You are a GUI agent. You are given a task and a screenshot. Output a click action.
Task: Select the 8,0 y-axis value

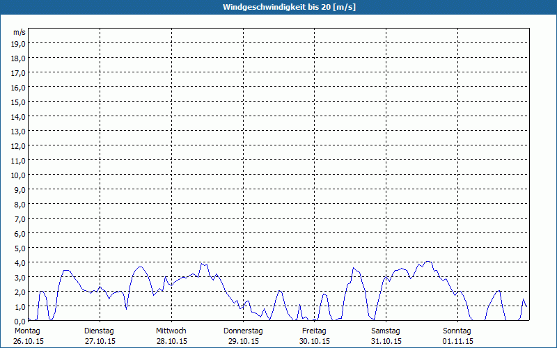coord(20,205)
